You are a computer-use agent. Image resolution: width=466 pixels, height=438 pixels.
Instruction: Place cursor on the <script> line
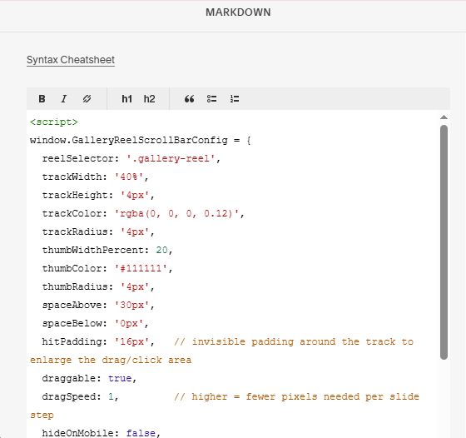tap(54, 122)
